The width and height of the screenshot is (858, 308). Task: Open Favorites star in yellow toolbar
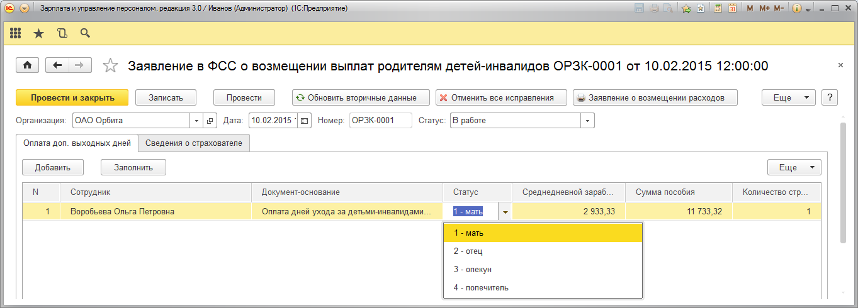coord(38,33)
